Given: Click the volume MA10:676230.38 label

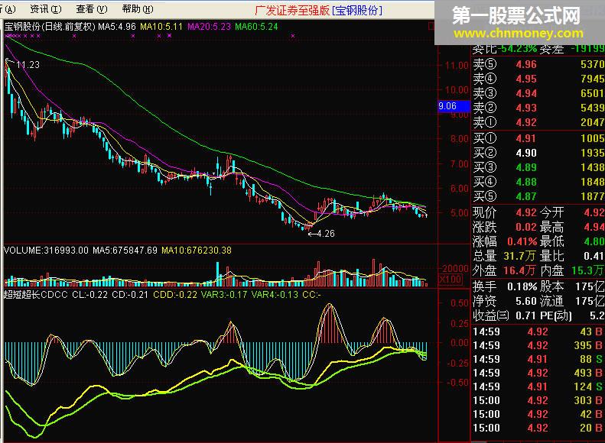Looking at the screenshot, I should (x=197, y=251).
